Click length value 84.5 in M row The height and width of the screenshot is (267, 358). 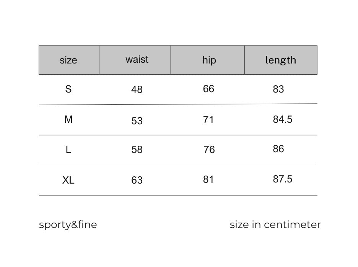[x=282, y=119]
